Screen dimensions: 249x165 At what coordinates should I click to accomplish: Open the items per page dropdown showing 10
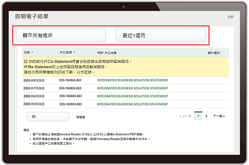pyautogui.click(x=48, y=116)
